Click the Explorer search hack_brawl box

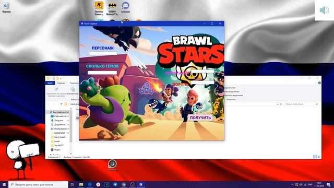pos(301,104)
